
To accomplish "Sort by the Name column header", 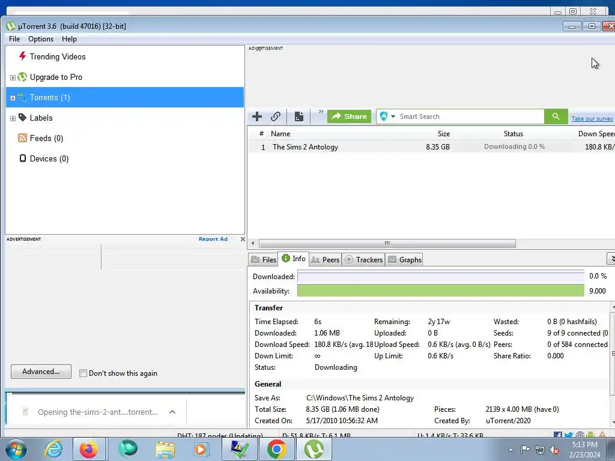I will coord(280,134).
